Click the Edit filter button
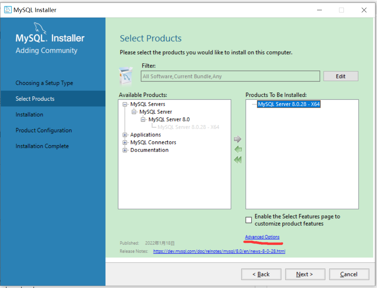The width and height of the screenshot is (377, 288). [x=341, y=76]
